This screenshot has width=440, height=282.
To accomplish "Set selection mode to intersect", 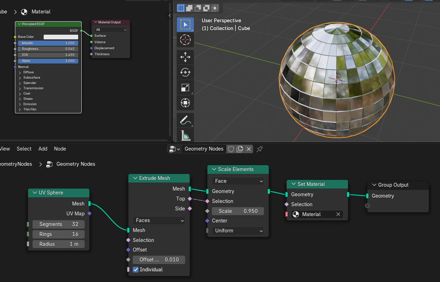I will pyautogui.click(x=215, y=8).
